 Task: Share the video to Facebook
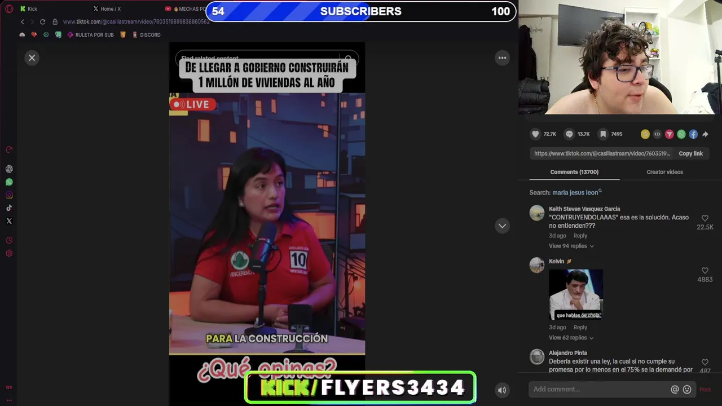pyautogui.click(x=693, y=134)
